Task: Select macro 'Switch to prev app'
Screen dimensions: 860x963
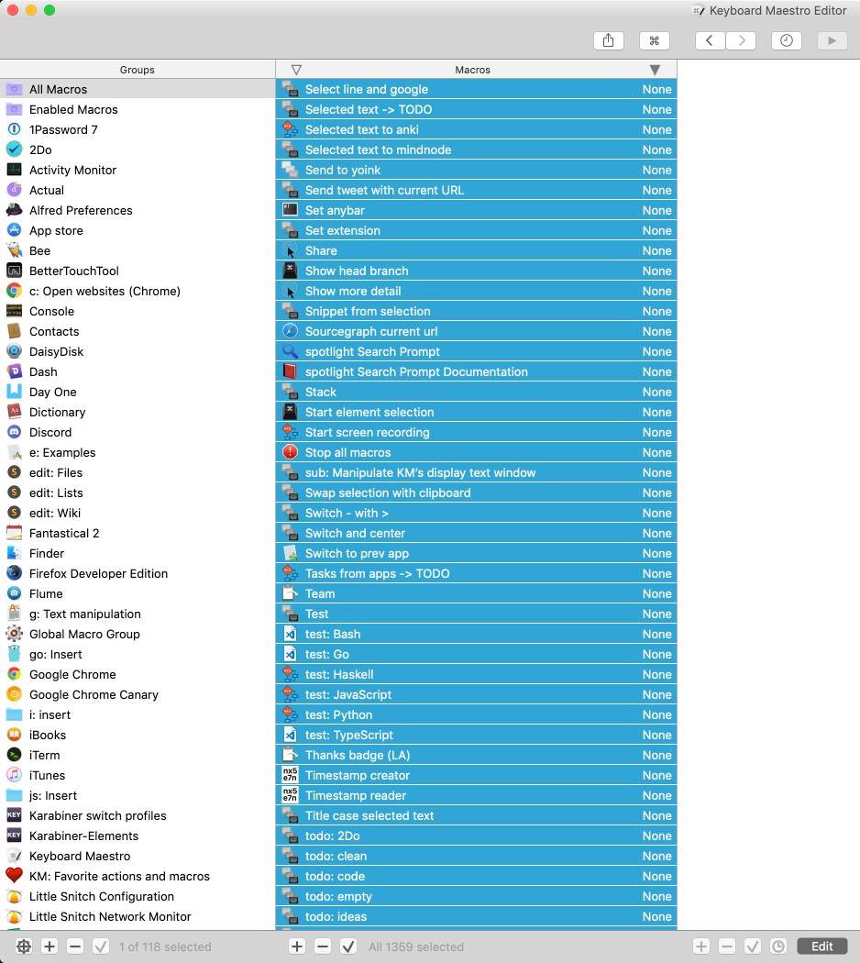Action: [477, 553]
